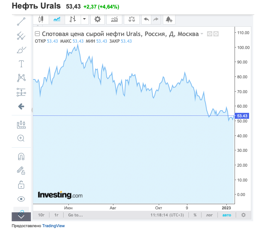Create an alert with bell icon
The height and width of the screenshot is (232, 258).
point(169,19)
